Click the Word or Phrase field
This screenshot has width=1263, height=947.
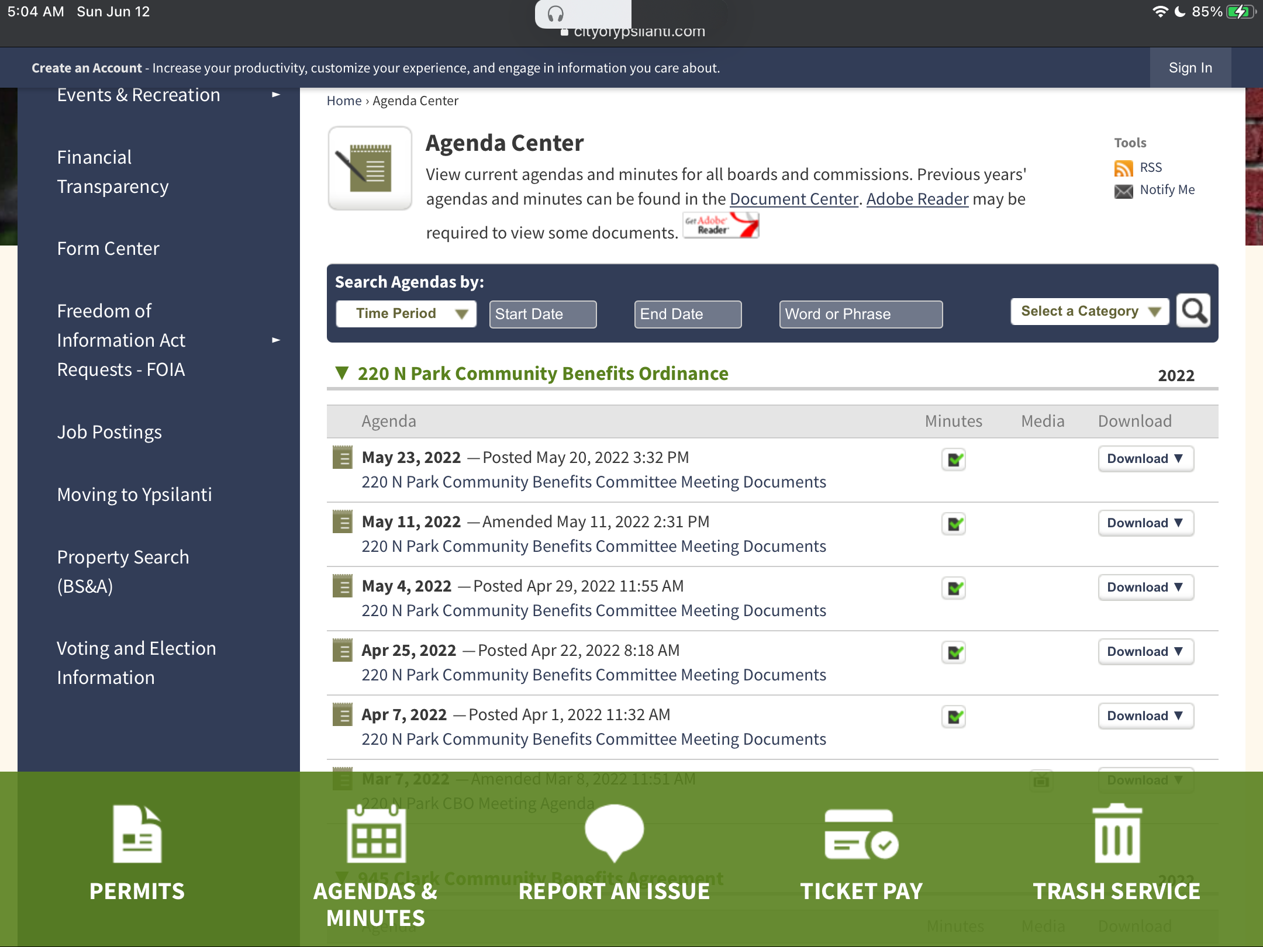point(861,314)
